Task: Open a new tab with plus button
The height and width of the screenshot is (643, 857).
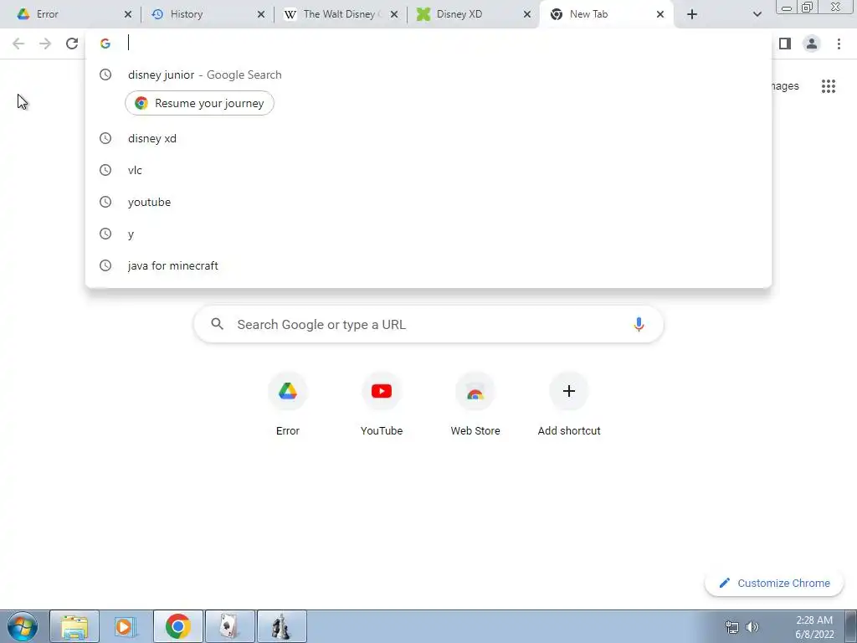Action: [692, 14]
